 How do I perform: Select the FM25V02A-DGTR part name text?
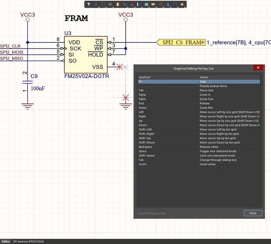(x=87, y=76)
